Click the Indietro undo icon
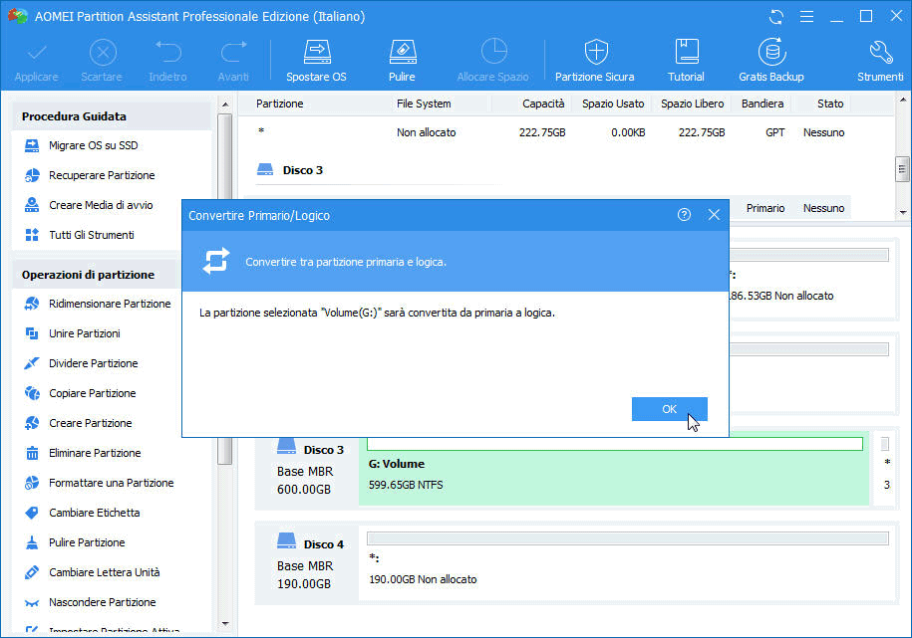 (167, 61)
